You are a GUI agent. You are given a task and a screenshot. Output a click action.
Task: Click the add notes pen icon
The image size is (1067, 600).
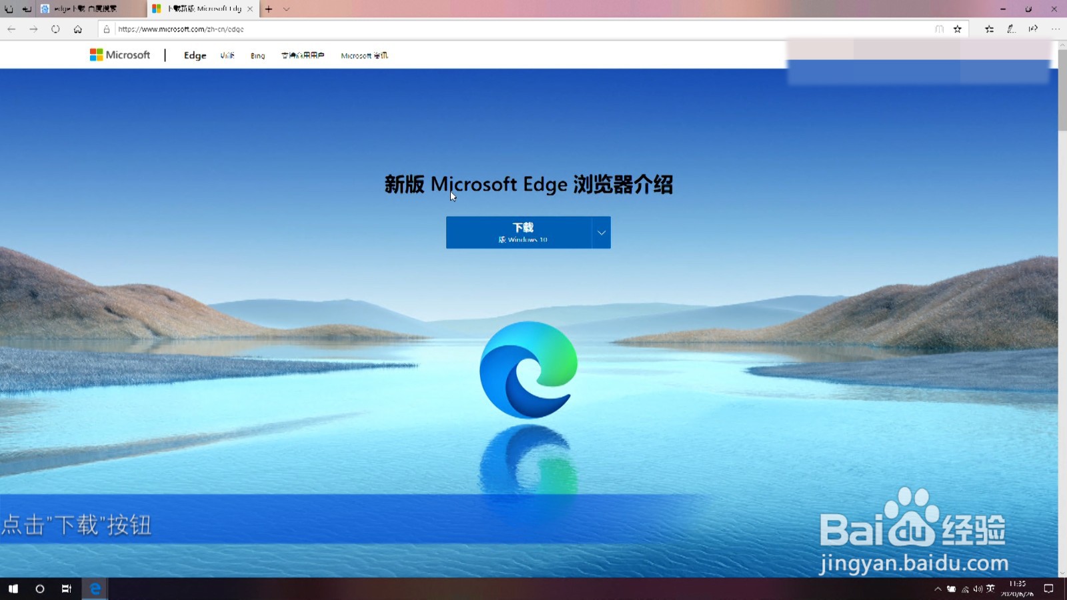(x=1012, y=29)
